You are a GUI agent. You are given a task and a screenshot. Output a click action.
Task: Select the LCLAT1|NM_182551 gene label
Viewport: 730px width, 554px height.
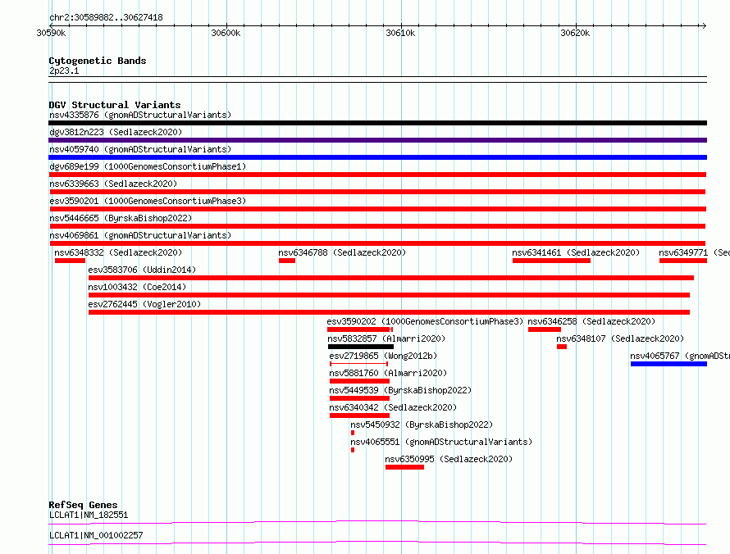click(x=89, y=515)
